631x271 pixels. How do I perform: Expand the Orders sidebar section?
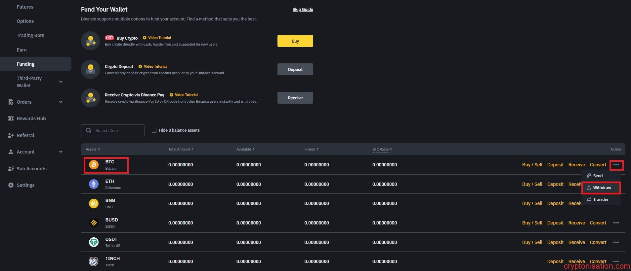click(x=61, y=102)
